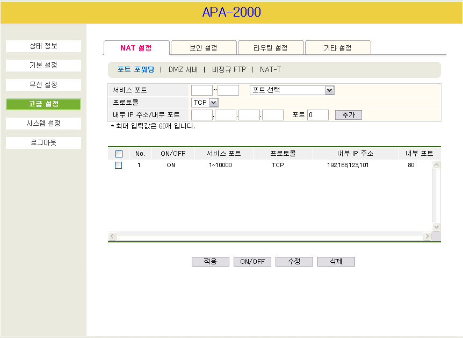Open the NAT-T sub-menu link
Image resolution: width=463 pixels, height=338 pixels.
270,70
